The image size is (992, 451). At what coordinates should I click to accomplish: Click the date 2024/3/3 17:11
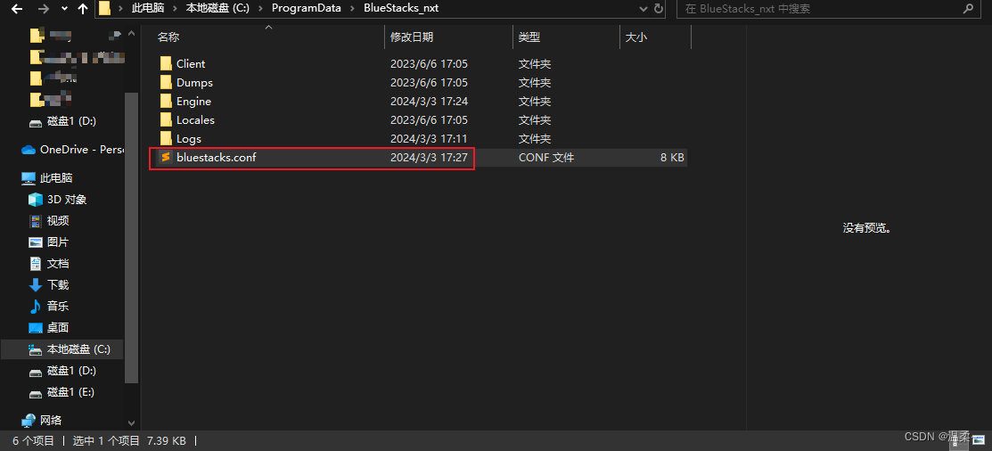tap(429, 138)
